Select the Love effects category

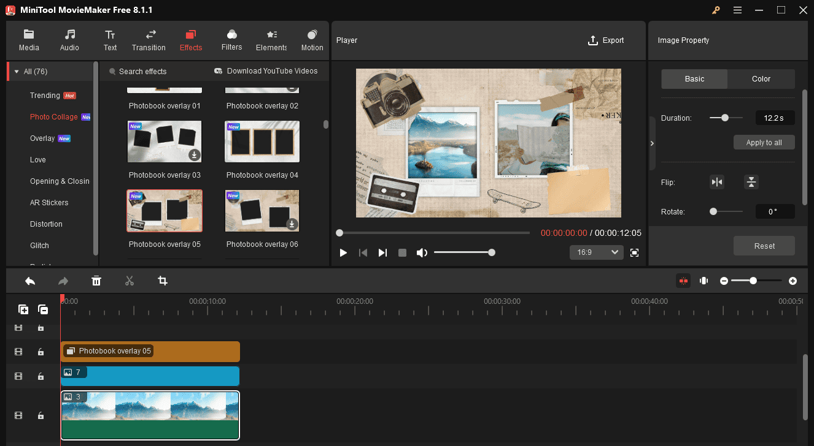38,160
